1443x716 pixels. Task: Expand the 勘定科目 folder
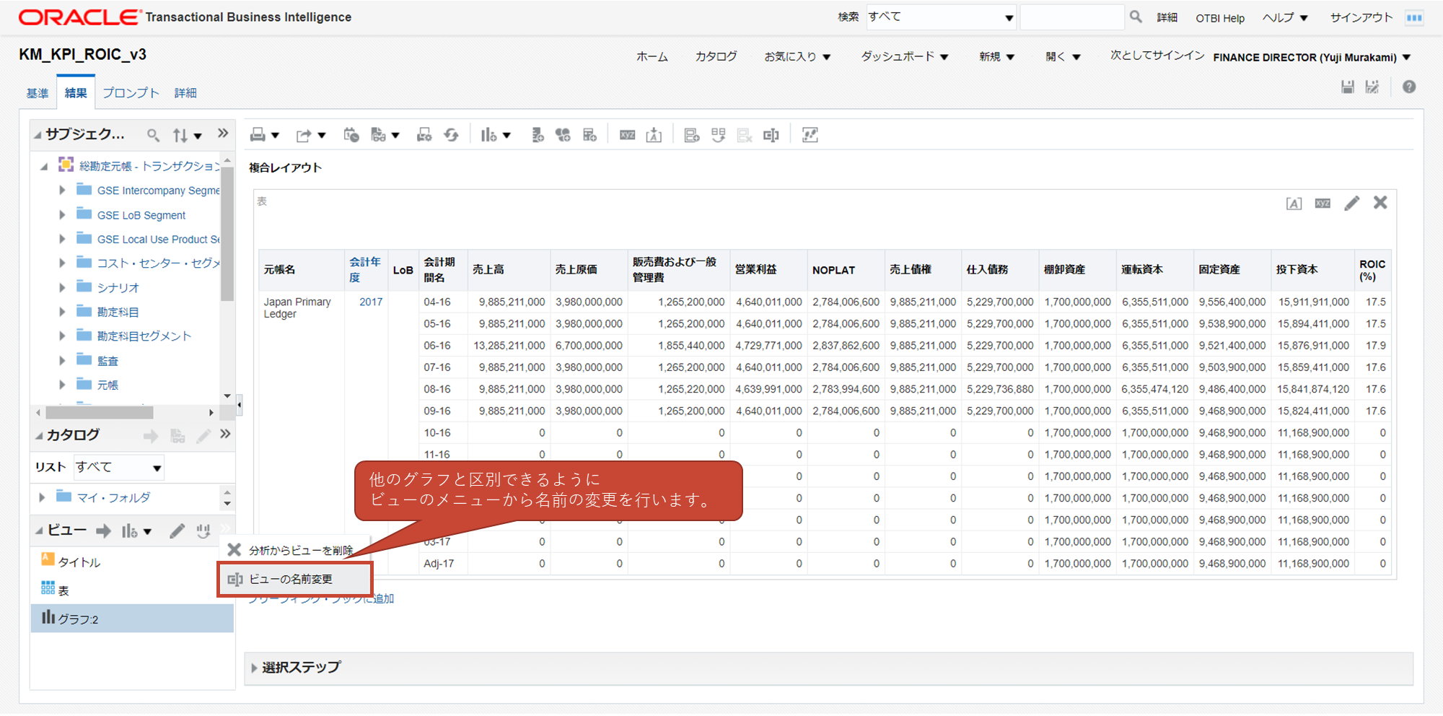62,312
